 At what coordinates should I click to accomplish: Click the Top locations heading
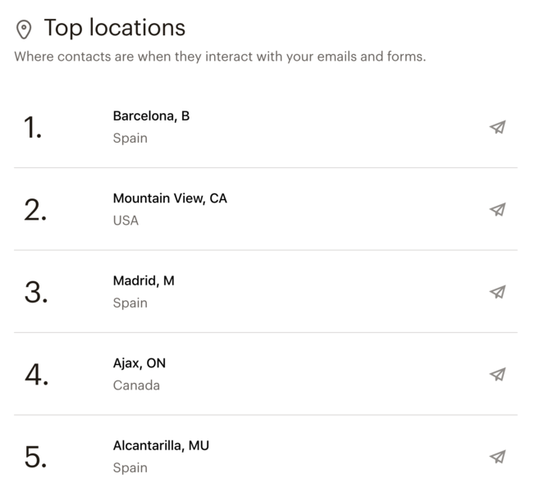click(115, 28)
